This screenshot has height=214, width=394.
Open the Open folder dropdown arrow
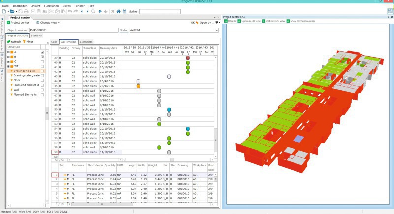(x=16, y=11)
